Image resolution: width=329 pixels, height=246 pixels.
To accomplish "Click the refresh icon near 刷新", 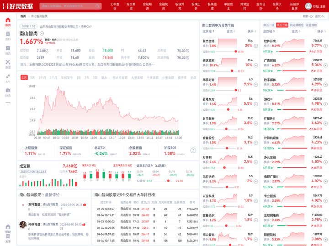I will (x=311, y=16).
